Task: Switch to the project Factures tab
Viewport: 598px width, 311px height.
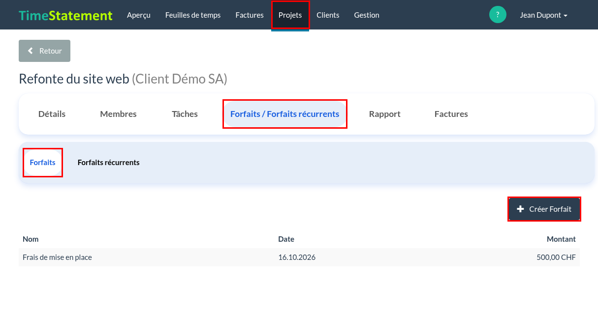Action: coord(451,114)
